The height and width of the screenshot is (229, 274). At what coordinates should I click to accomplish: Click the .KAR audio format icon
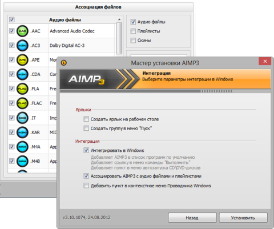tap(22, 132)
